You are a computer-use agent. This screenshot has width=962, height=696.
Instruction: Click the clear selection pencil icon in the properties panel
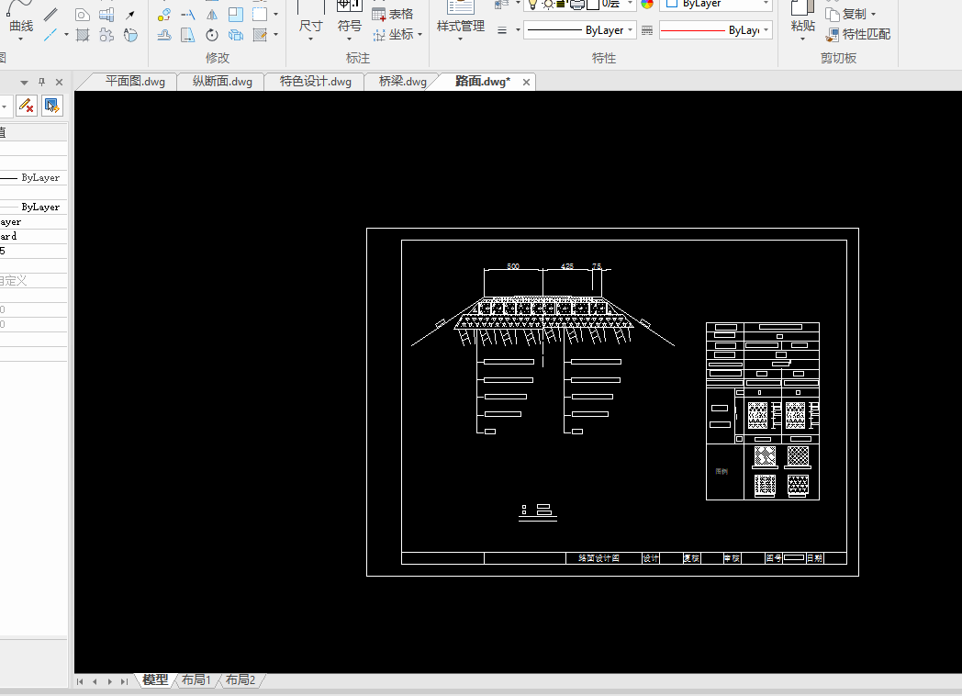(27, 107)
